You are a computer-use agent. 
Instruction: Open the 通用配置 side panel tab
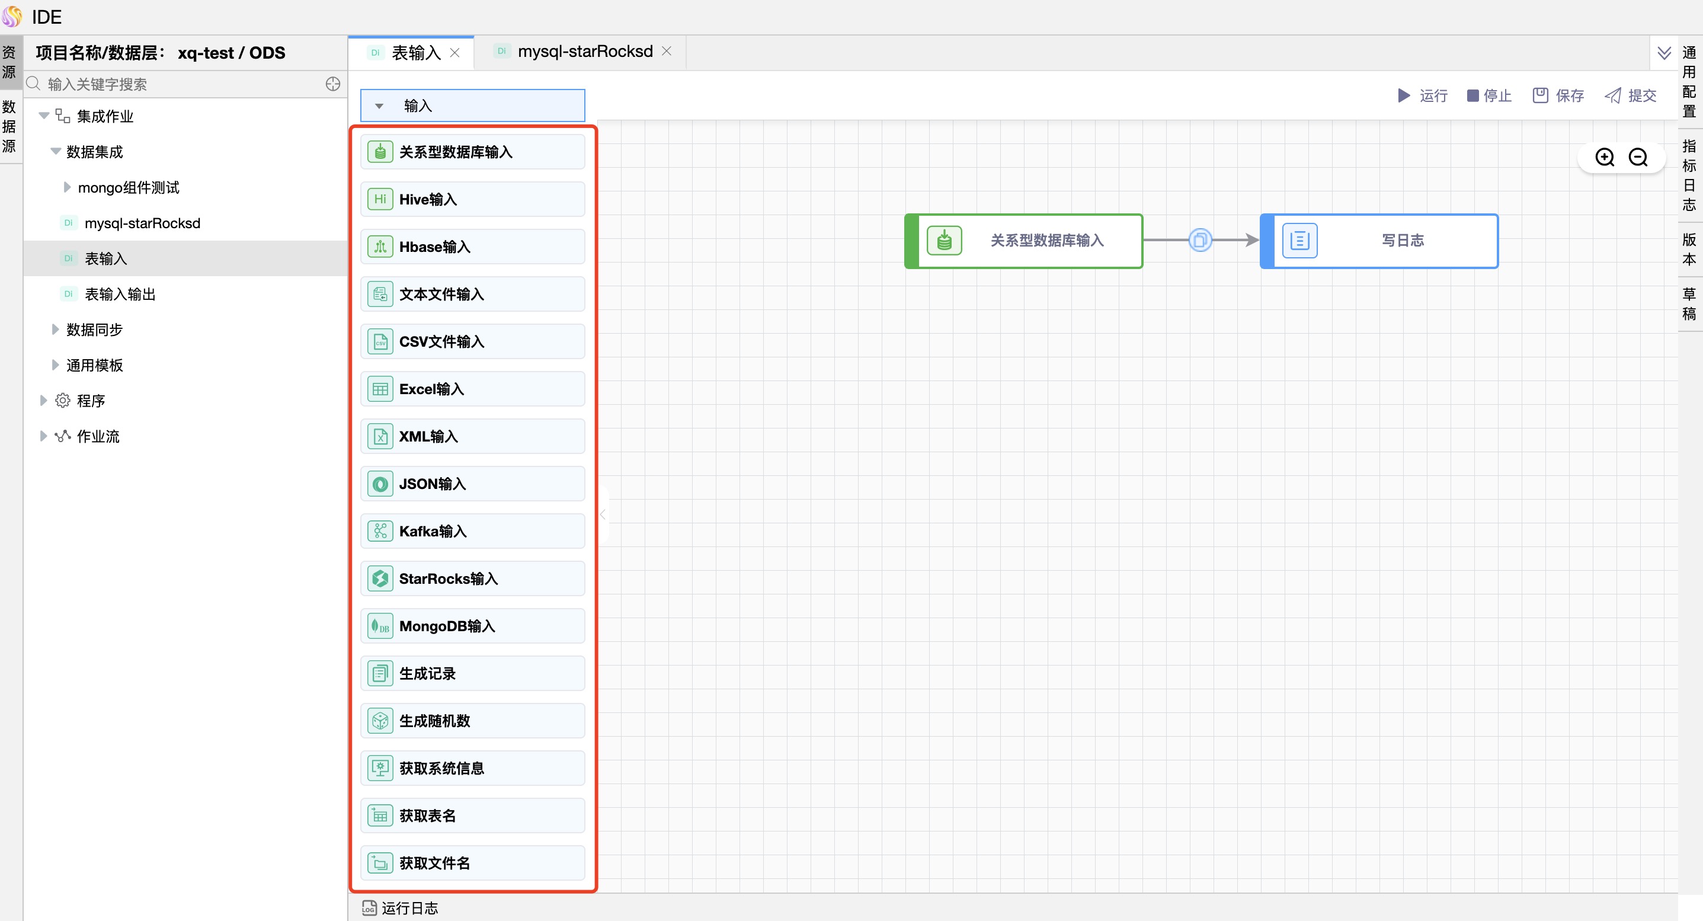point(1689,81)
